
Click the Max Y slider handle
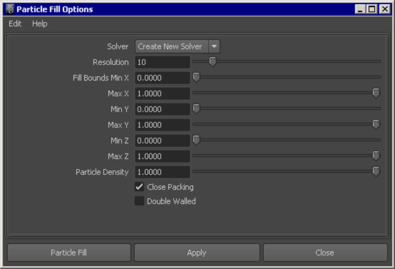(x=376, y=124)
